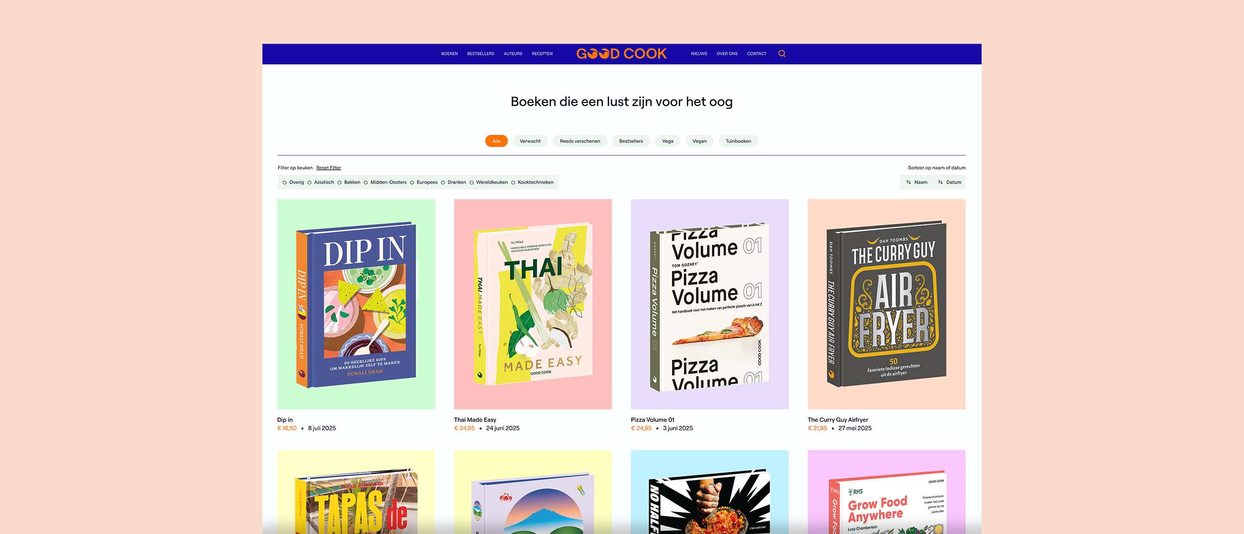The height and width of the screenshot is (534, 1244).
Task: Show Verwacht books filter
Action: [530, 141]
